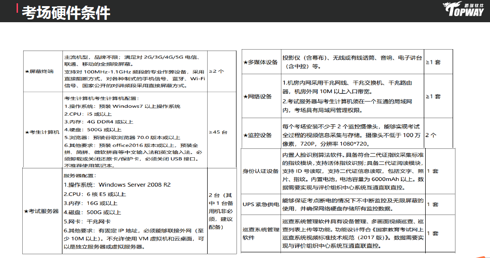Click the ★监控设备 row label

pos(258,135)
